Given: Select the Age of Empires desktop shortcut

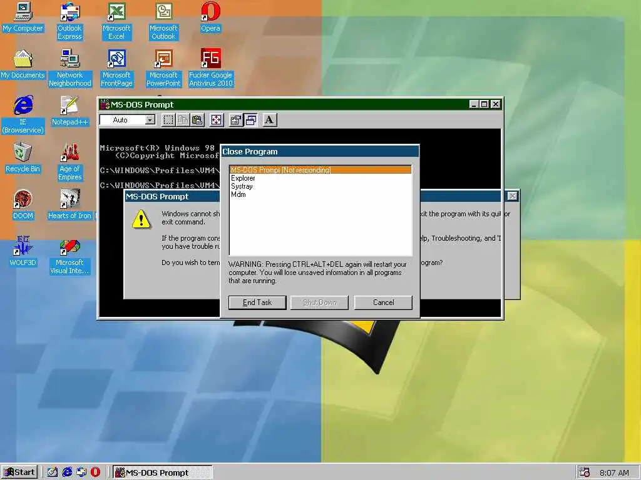Looking at the screenshot, I should coord(70,162).
